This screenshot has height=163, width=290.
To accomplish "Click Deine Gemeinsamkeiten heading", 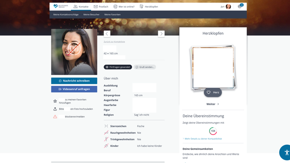I will click(x=198, y=149).
